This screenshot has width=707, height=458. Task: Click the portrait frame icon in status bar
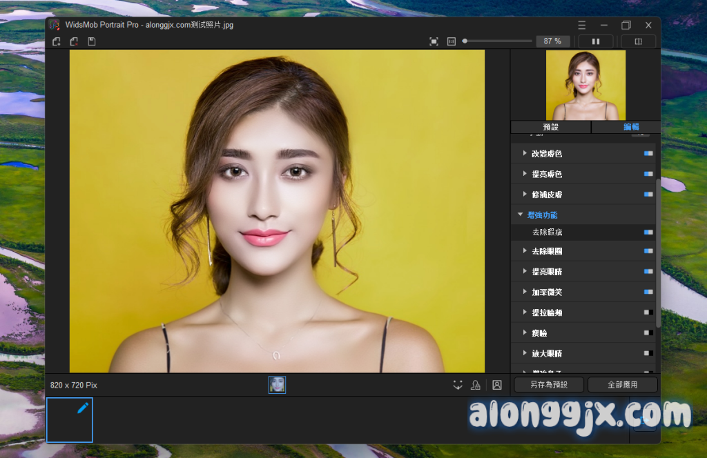(497, 385)
